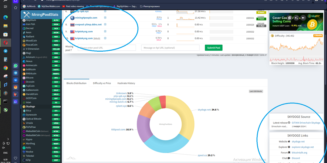Click the pool URL input field
The height and width of the screenshot is (163, 327).
click(107, 48)
